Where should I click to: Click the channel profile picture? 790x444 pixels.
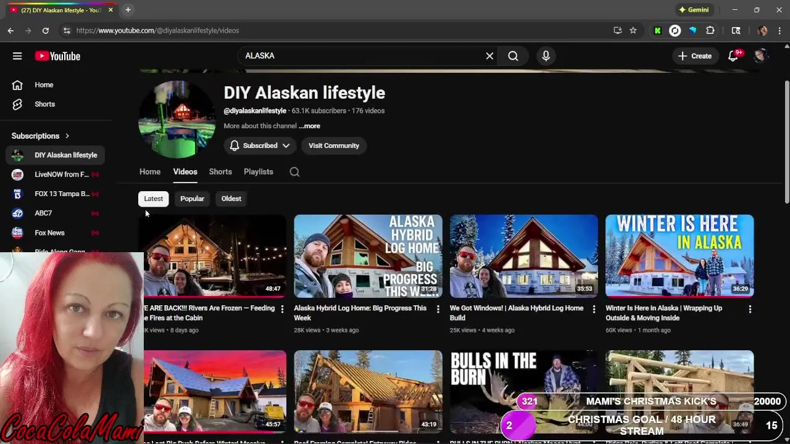pyautogui.click(x=177, y=119)
